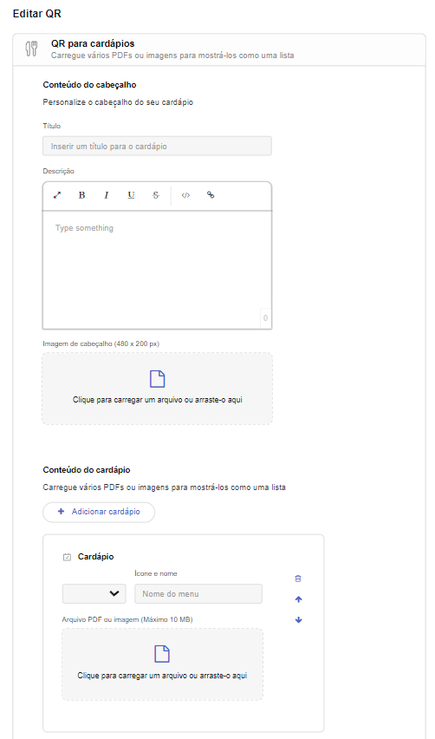Toggle bold formatting in description editor
The image size is (435, 739).
click(x=82, y=195)
